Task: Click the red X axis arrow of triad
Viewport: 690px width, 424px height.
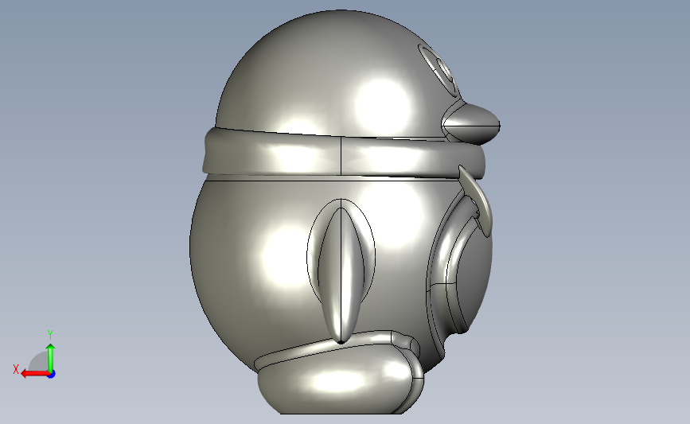Action: pos(34,374)
